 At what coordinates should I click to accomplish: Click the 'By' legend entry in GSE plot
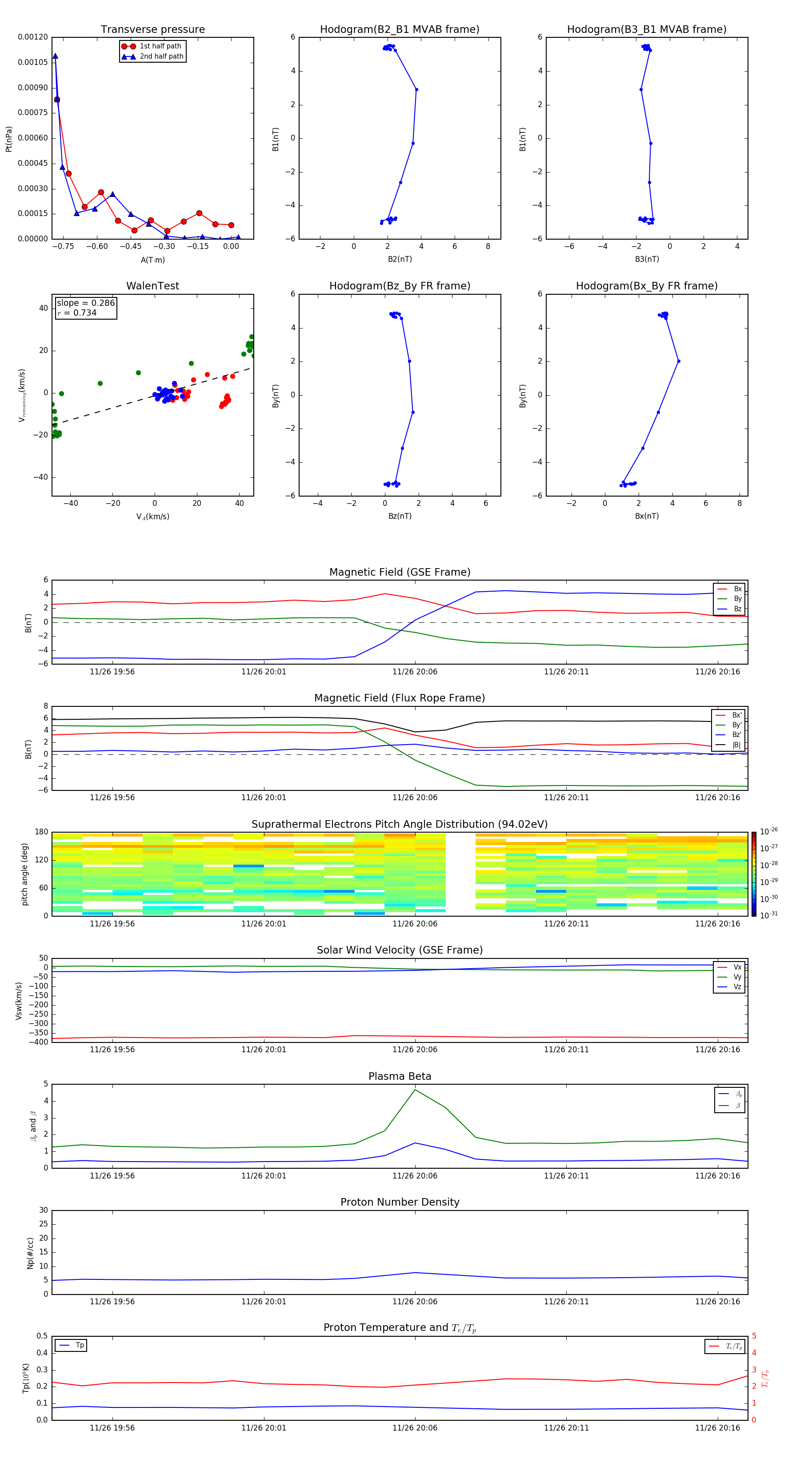pos(729,598)
